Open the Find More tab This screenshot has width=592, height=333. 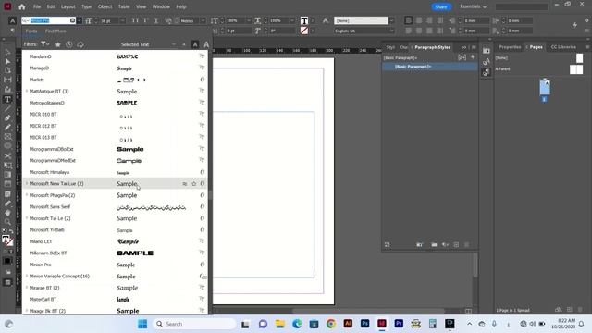pos(55,31)
